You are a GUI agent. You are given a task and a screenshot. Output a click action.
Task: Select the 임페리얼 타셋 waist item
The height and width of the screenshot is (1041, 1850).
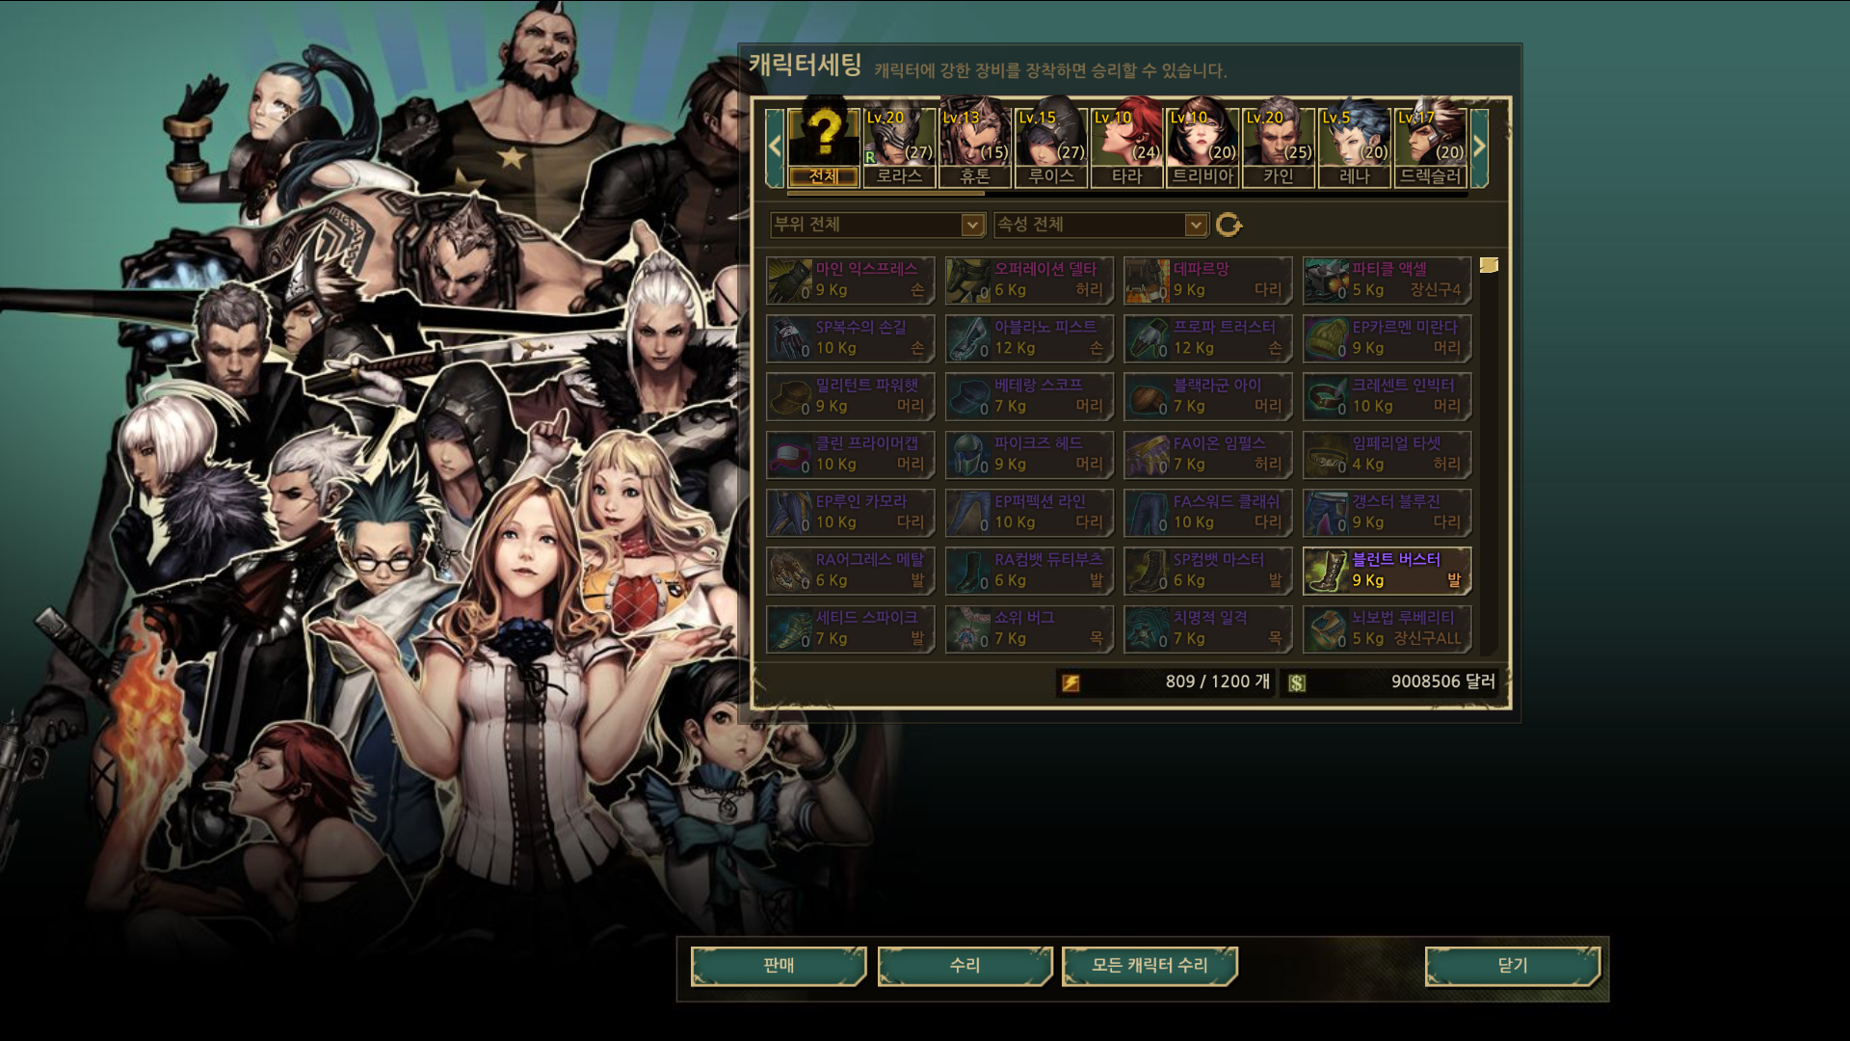click(1387, 454)
